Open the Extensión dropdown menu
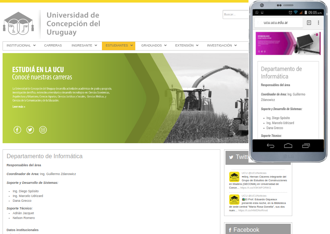330x234 pixels. [x=187, y=46]
